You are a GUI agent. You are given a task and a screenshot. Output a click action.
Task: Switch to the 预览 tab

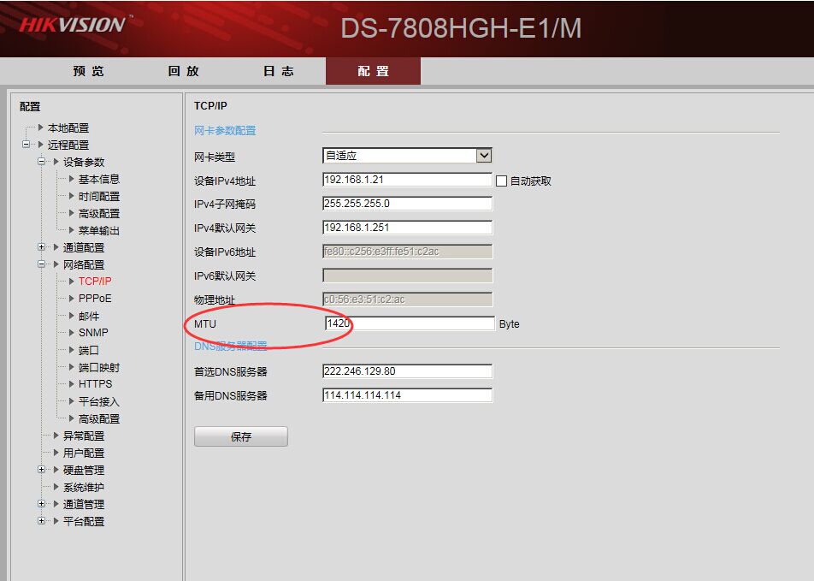click(89, 71)
